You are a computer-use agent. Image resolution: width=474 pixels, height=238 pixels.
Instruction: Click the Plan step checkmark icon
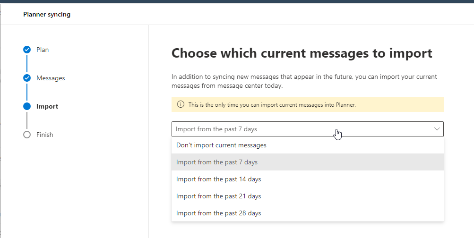tap(27, 50)
